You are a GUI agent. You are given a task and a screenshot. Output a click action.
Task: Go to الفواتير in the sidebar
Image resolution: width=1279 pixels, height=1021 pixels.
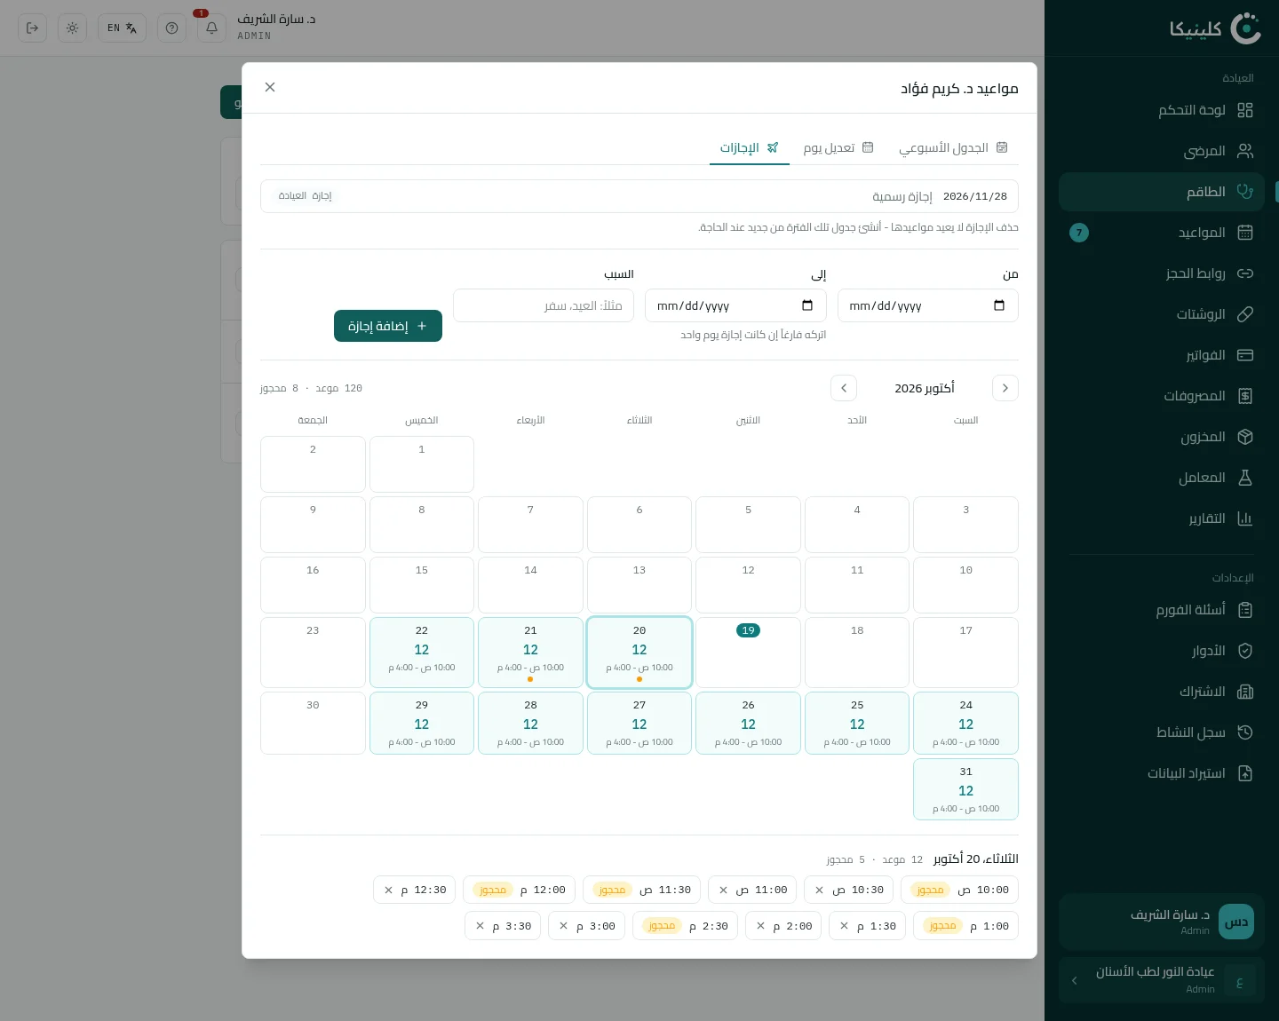coord(1162,355)
